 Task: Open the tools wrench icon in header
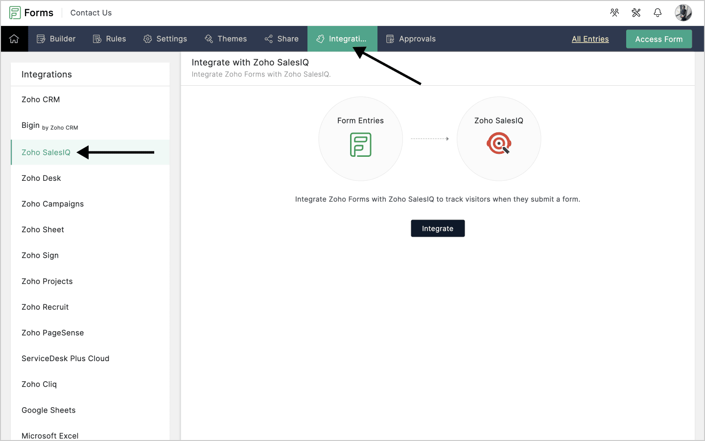click(x=636, y=13)
